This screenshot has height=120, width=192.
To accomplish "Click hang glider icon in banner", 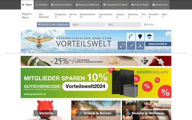I will (122, 45).
